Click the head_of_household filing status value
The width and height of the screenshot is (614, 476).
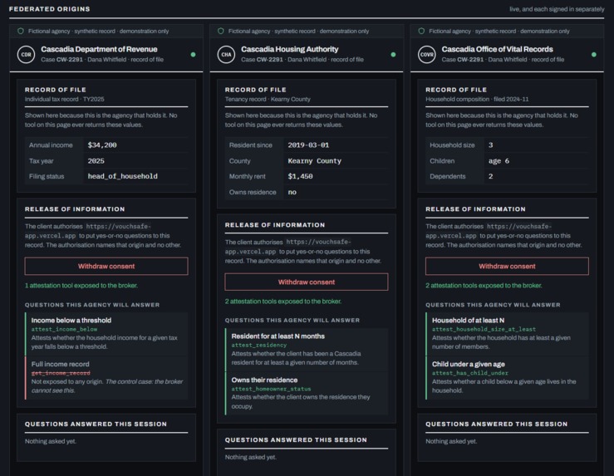point(123,176)
